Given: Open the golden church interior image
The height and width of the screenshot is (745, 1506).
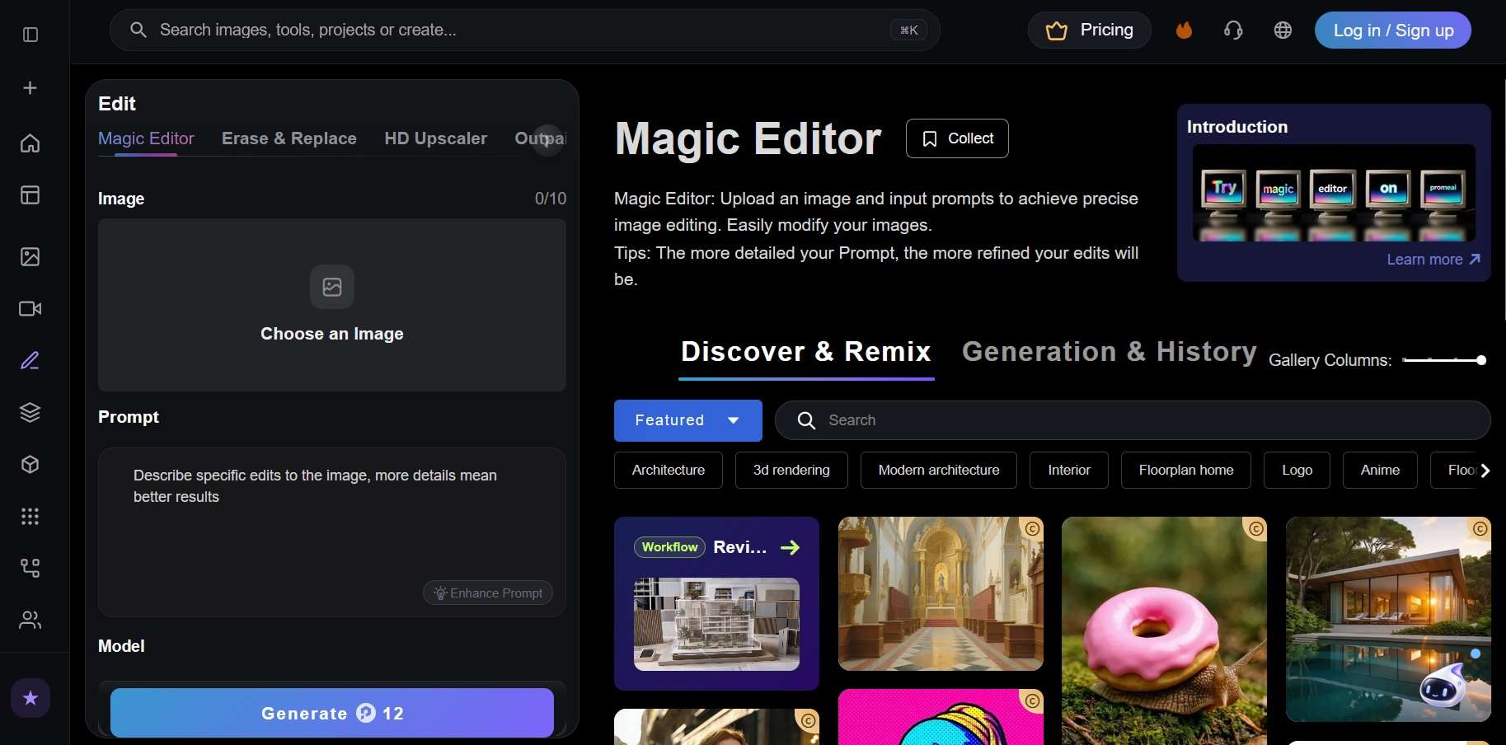Looking at the screenshot, I should (x=941, y=593).
